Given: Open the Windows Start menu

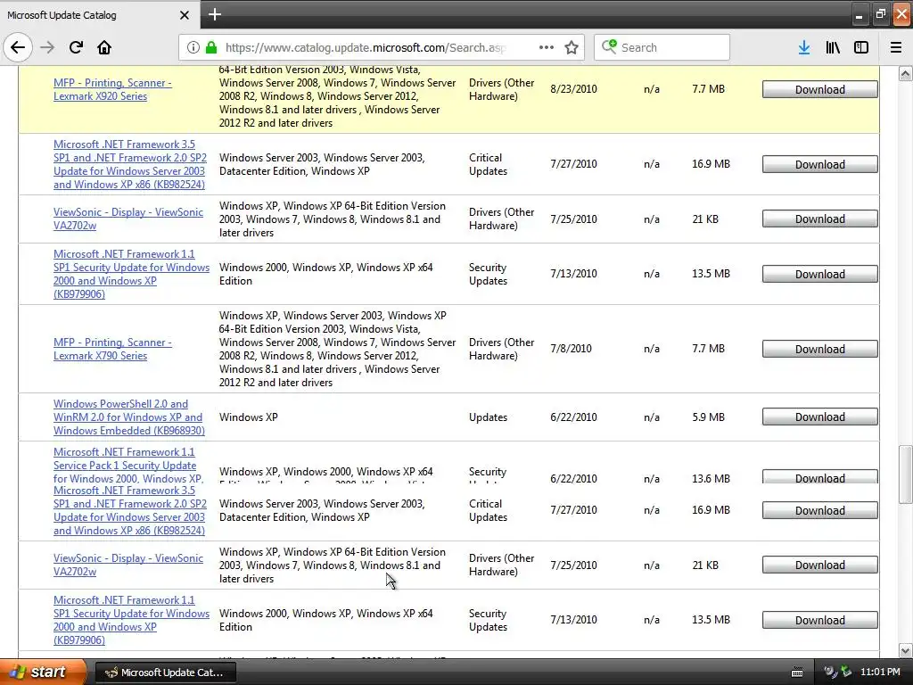Looking at the screenshot, I should (x=42, y=672).
